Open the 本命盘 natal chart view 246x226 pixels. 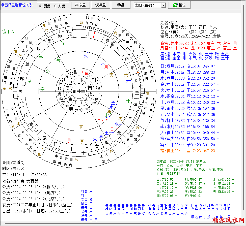click(x=80, y=5)
